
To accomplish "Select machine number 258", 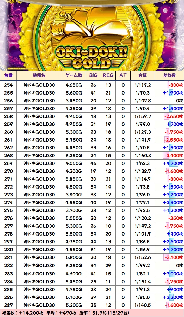I will [x=8, y=116].
